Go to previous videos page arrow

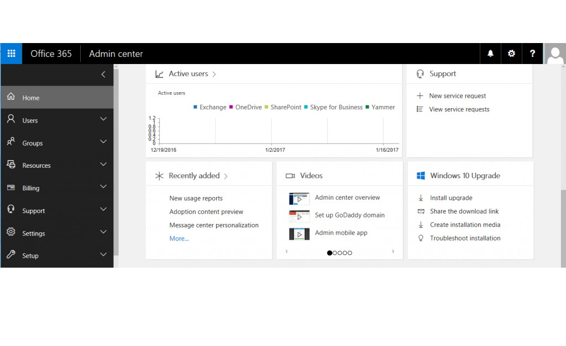(287, 252)
